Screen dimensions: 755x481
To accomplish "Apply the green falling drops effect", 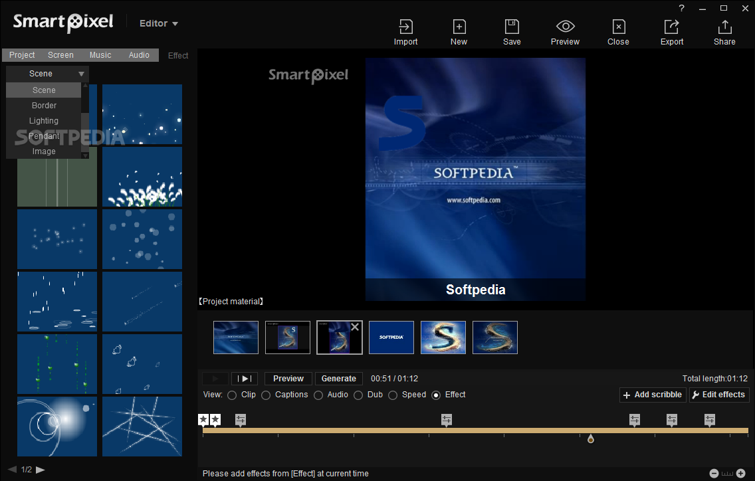I will coord(56,364).
